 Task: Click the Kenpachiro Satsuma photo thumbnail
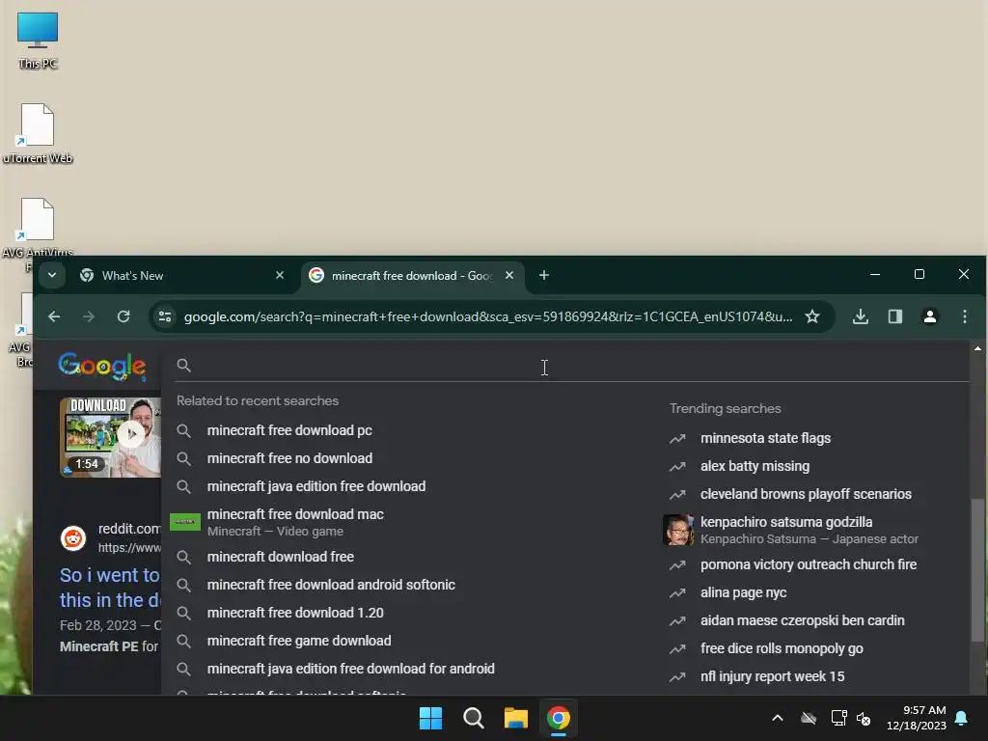(678, 530)
